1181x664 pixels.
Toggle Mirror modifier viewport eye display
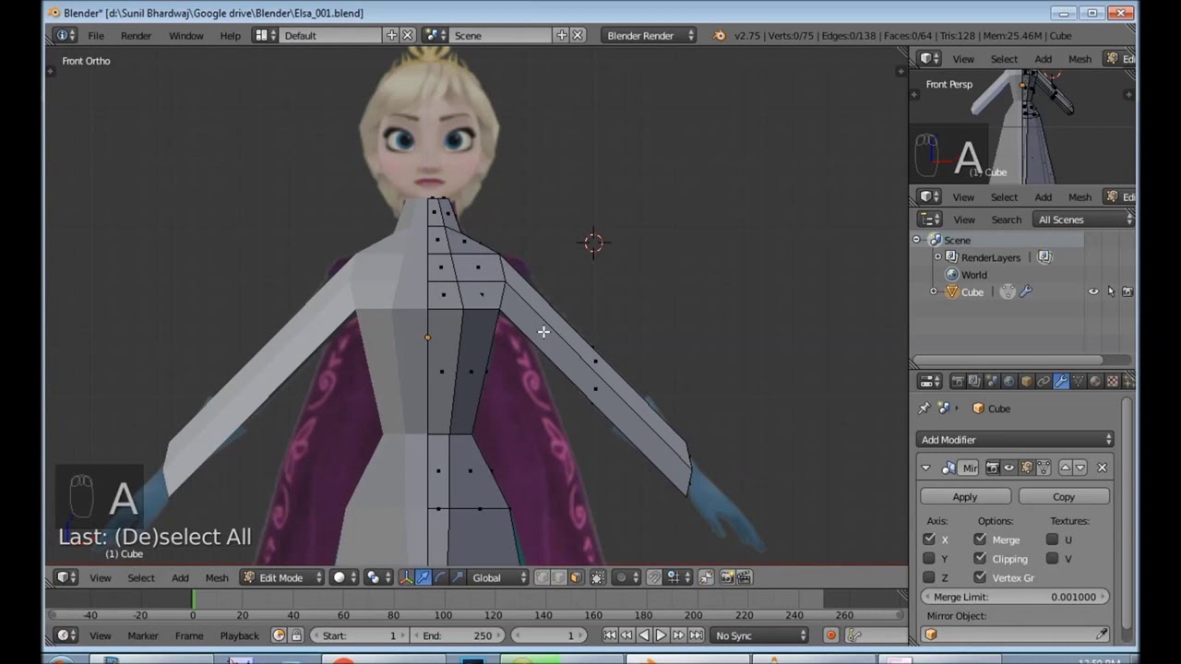pyautogui.click(x=1008, y=468)
